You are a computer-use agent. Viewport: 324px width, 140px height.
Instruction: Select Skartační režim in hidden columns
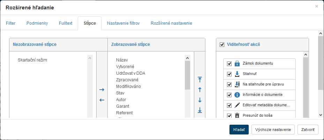(x=32, y=60)
